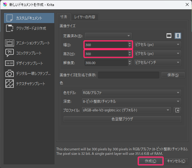Image resolution: width=192 pixels, height=168 pixels.
Task: Switch to the レイヤーの内容 tab
Action: pos(85,17)
